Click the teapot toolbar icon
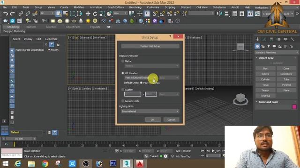300x168 pixels. (x=74, y=21)
